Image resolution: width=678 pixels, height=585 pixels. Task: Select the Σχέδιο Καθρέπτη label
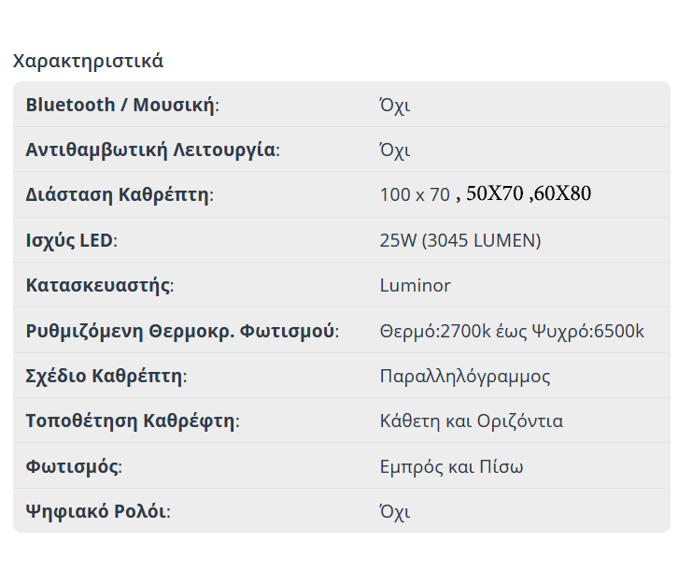tap(106, 376)
